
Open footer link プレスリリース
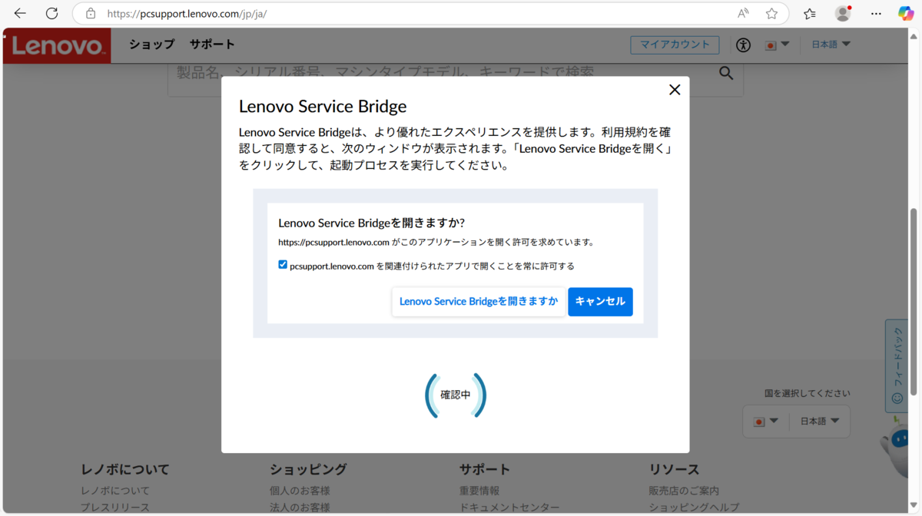coord(115,508)
